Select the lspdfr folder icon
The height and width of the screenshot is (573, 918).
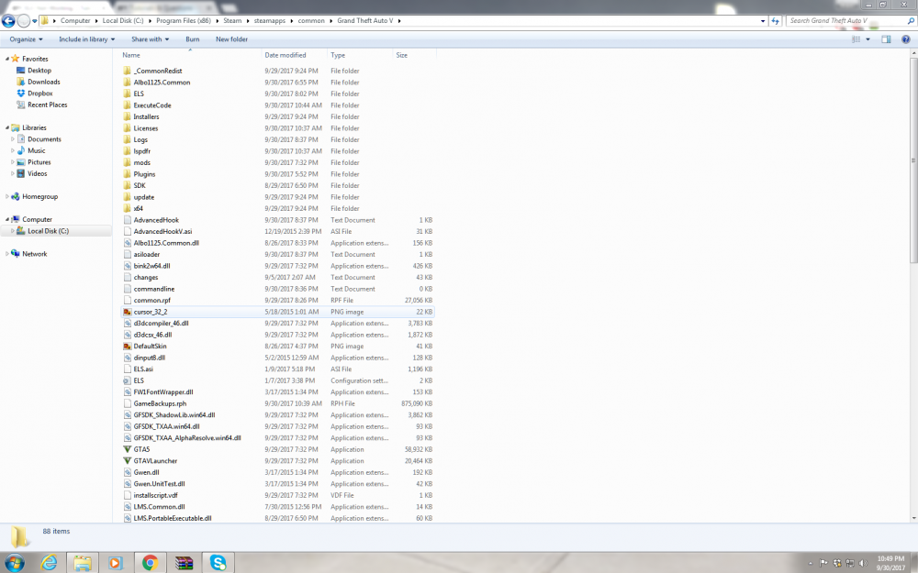pos(127,151)
